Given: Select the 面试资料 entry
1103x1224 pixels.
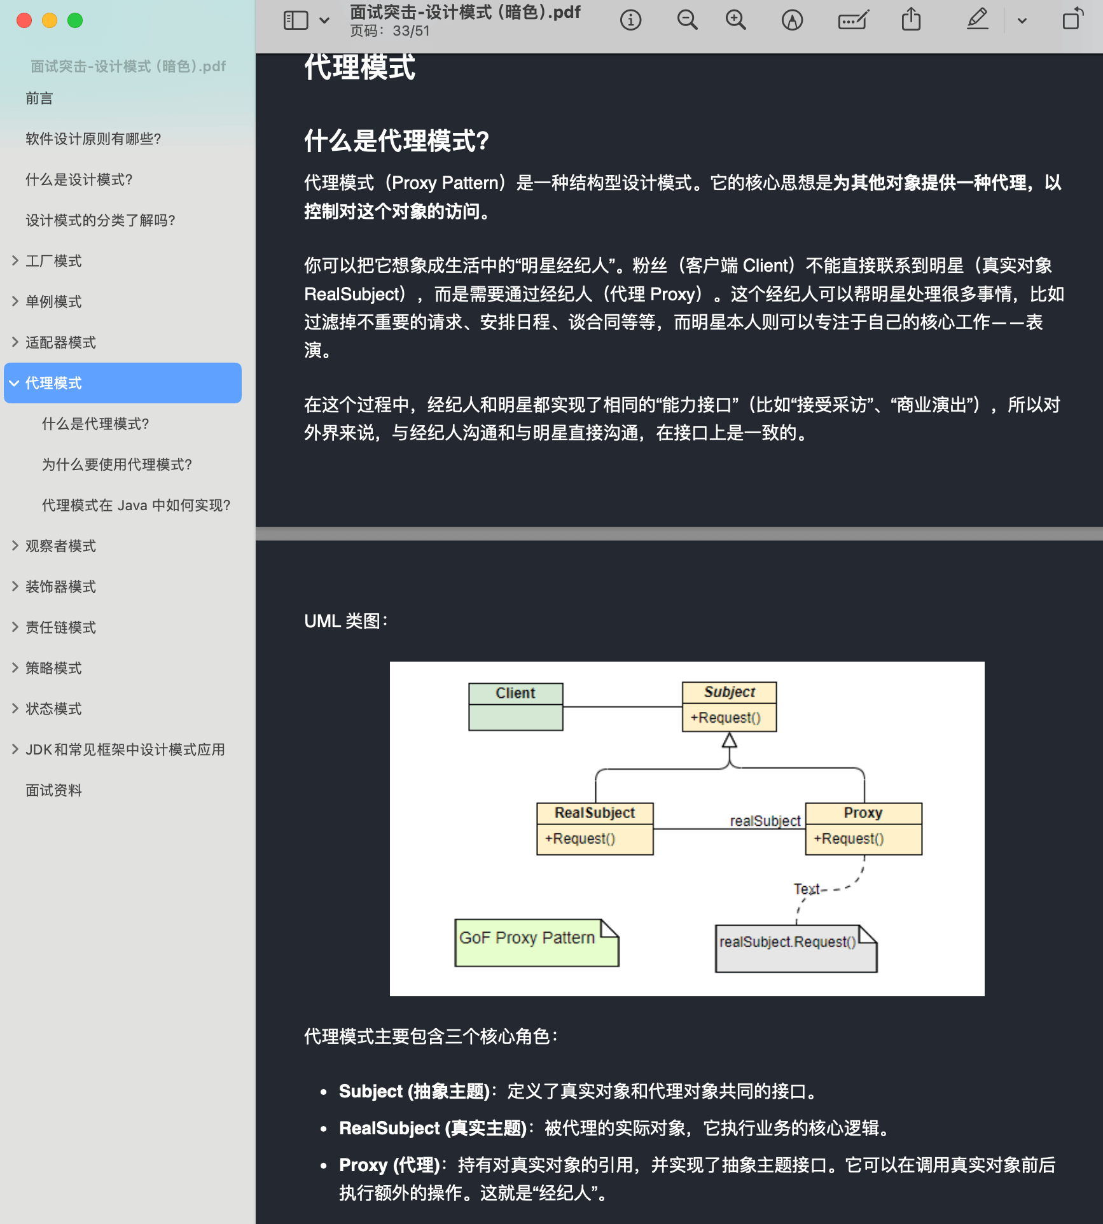Looking at the screenshot, I should tap(53, 790).
